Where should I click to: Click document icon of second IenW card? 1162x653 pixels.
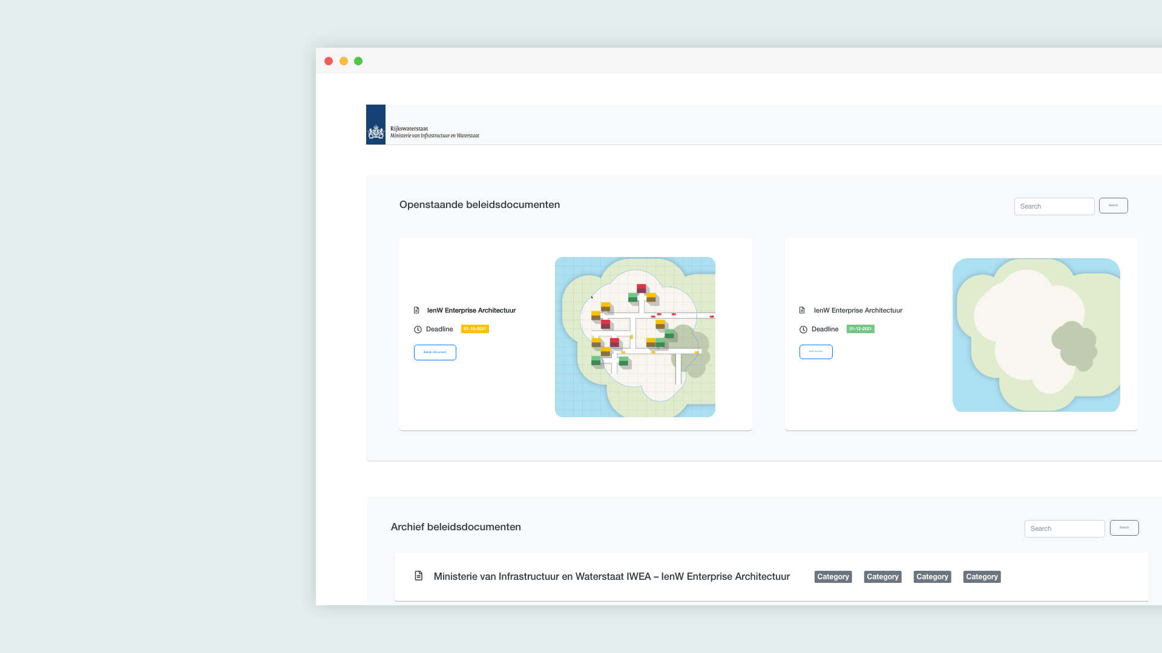(x=802, y=310)
